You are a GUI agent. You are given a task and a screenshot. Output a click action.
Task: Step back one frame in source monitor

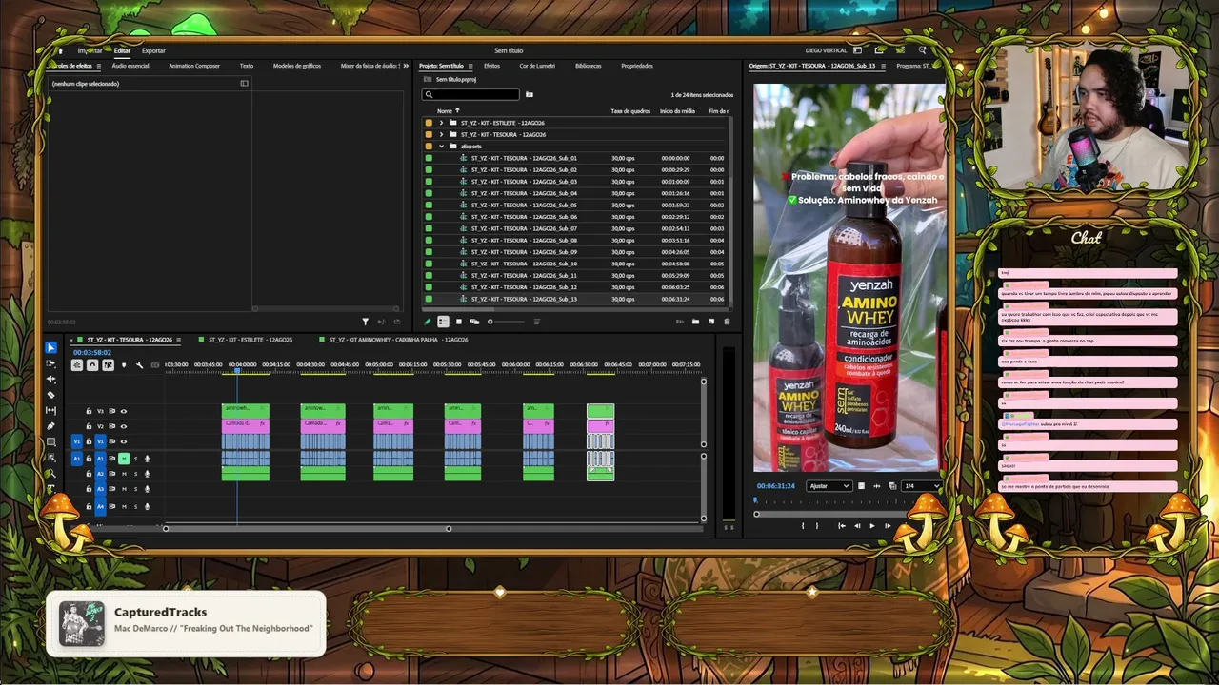856,525
